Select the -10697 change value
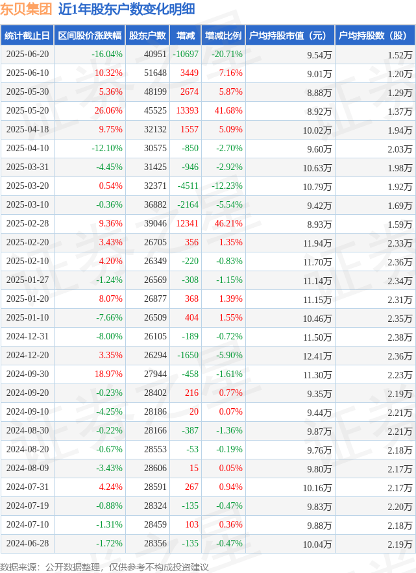This screenshot has width=416, height=573. (x=186, y=54)
